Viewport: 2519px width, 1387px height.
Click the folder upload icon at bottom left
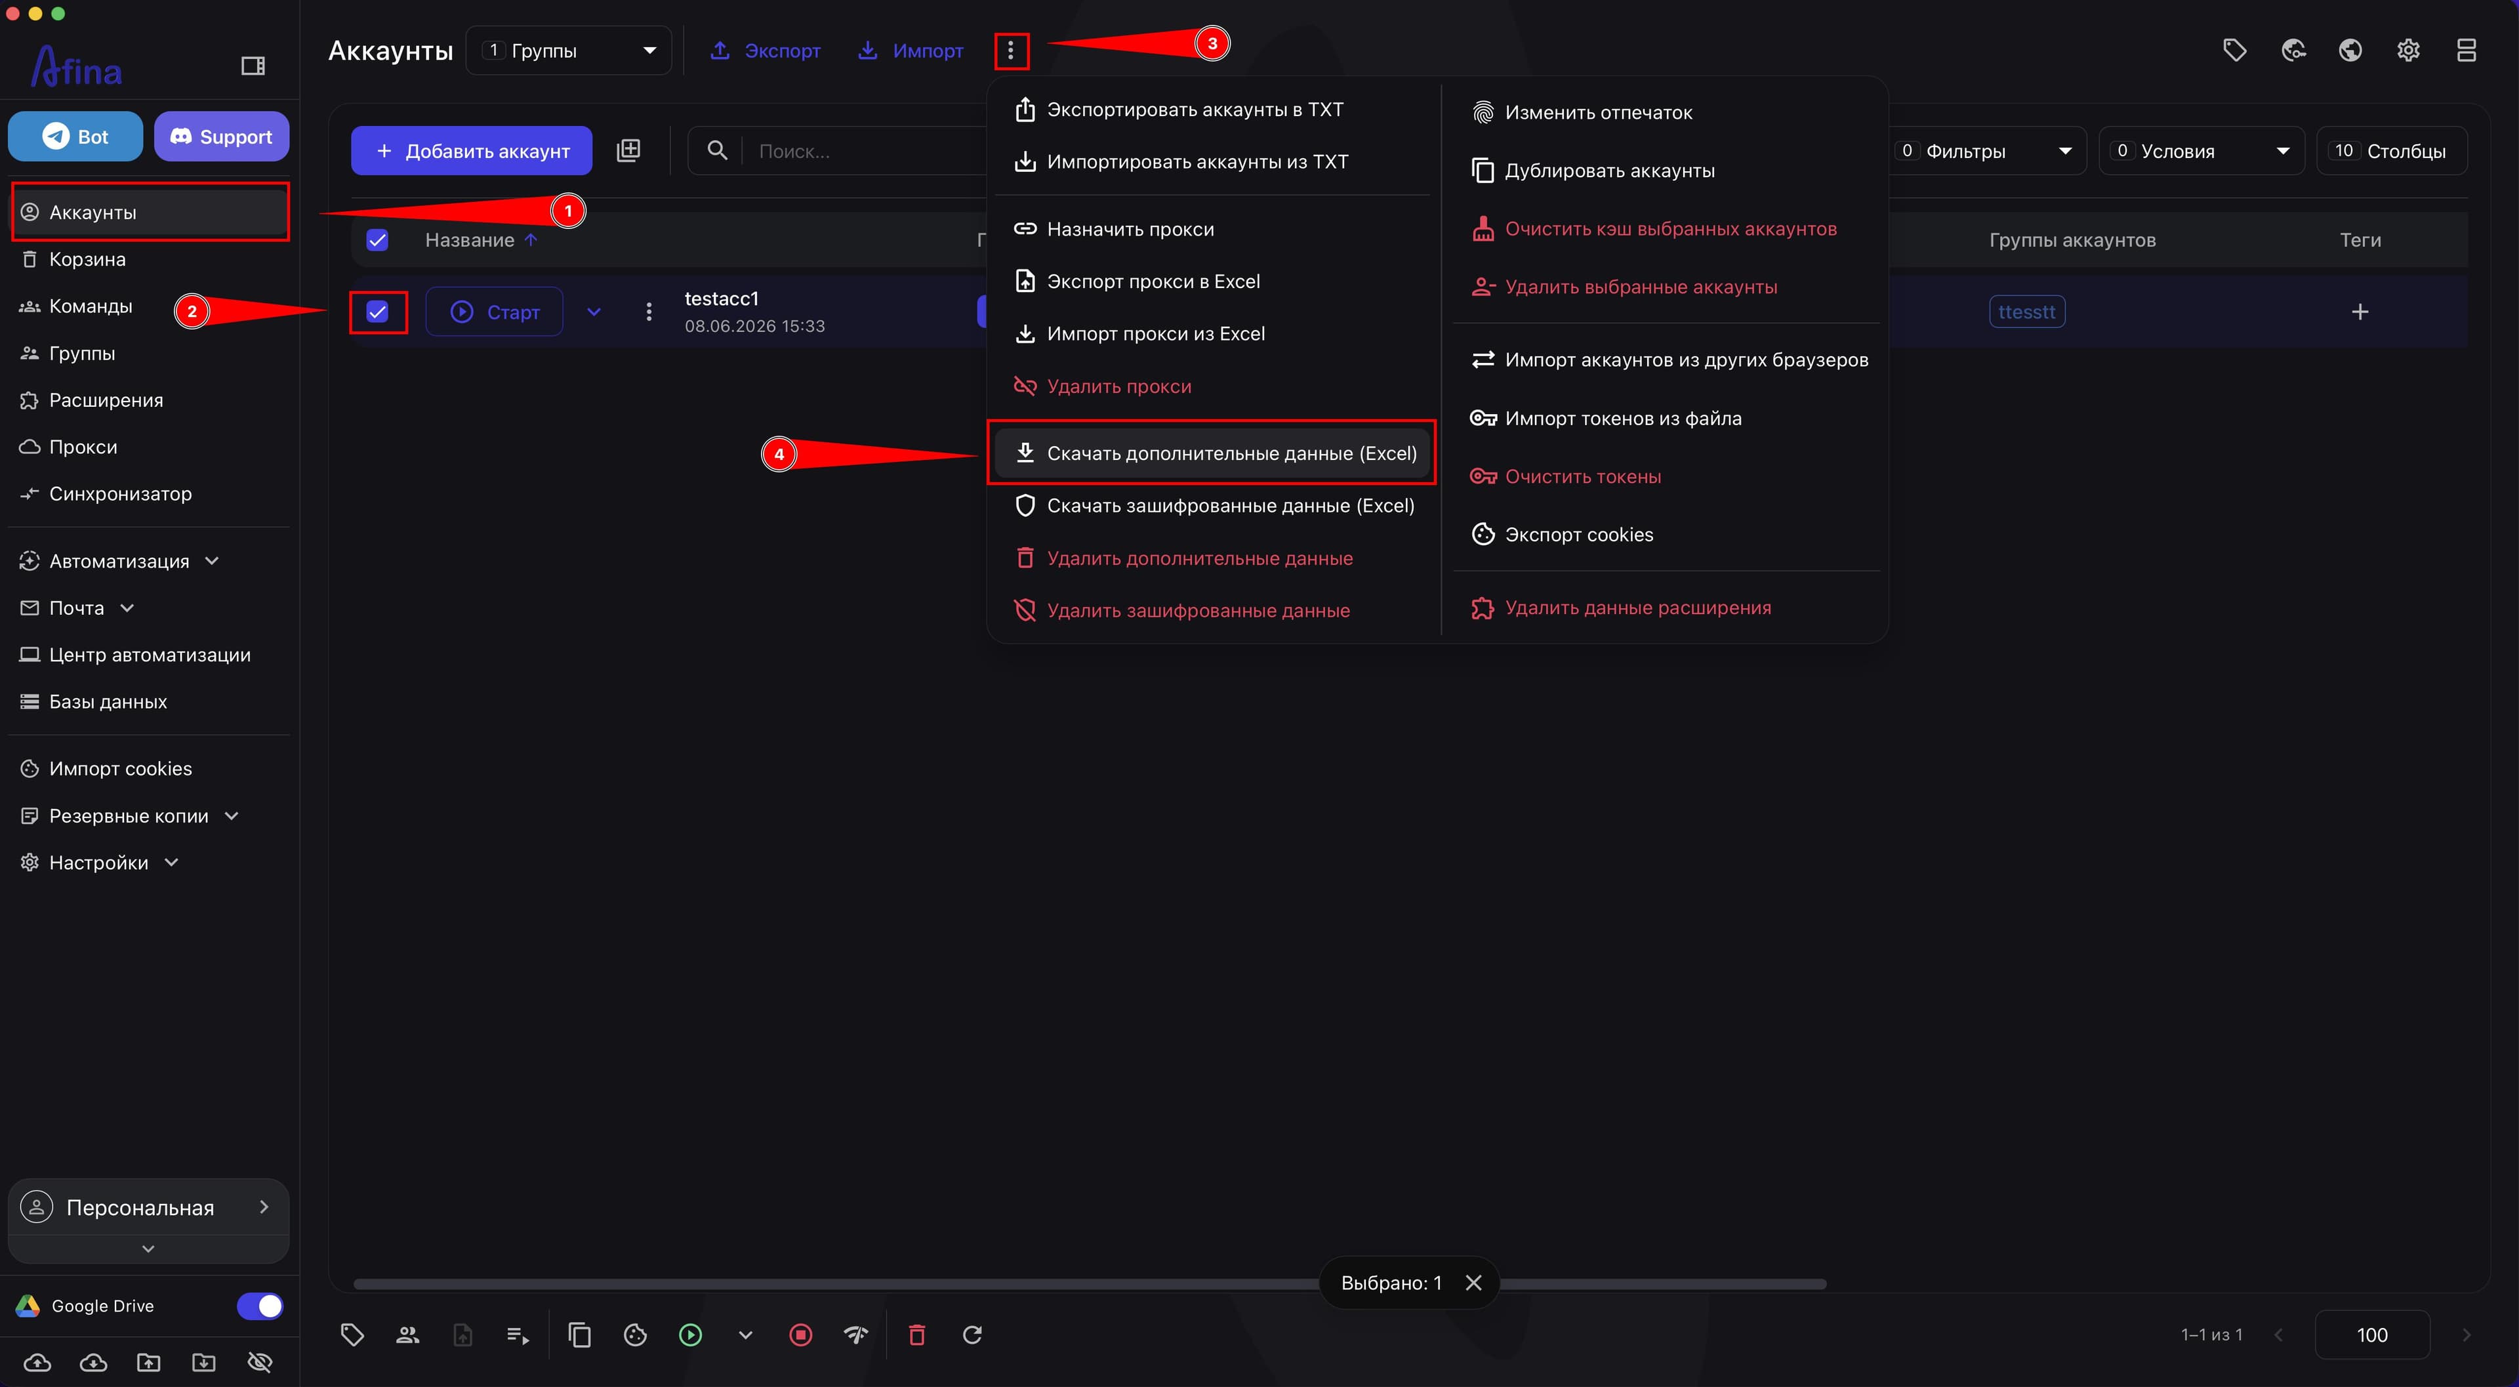149,1363
